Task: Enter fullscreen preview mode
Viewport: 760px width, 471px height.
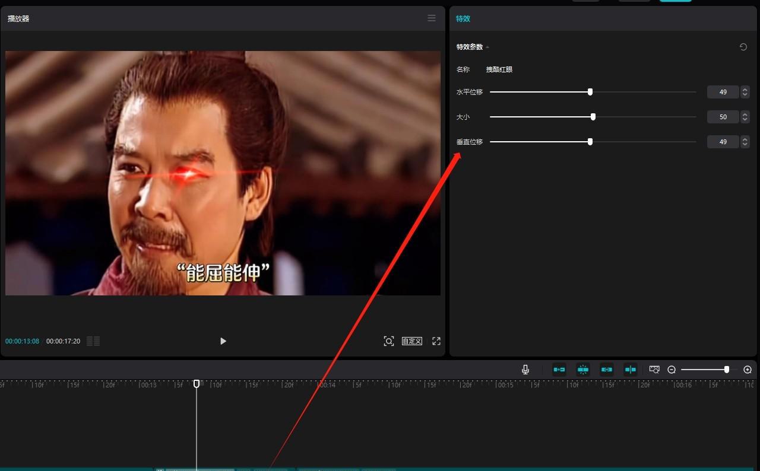Action: 436,341
